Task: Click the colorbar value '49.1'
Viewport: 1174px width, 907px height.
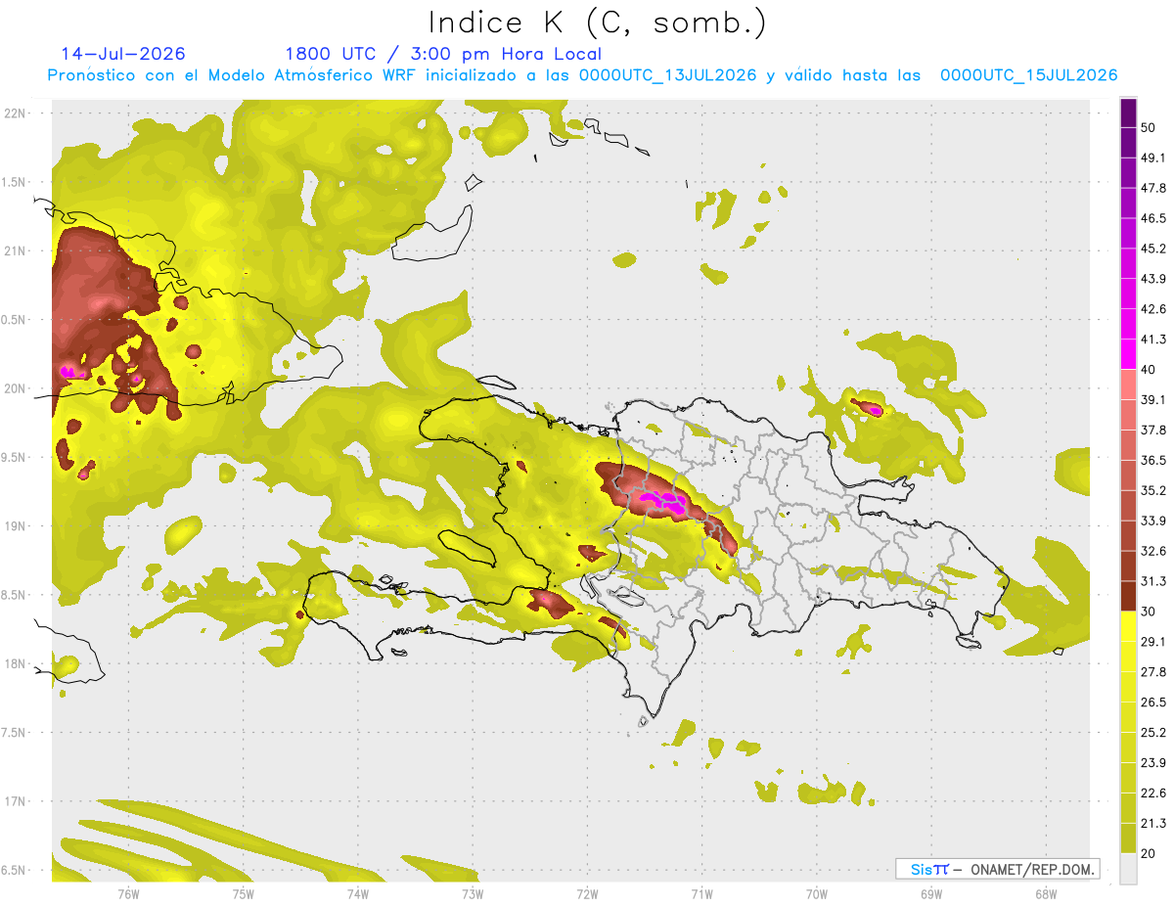Action: (1152, 158)
